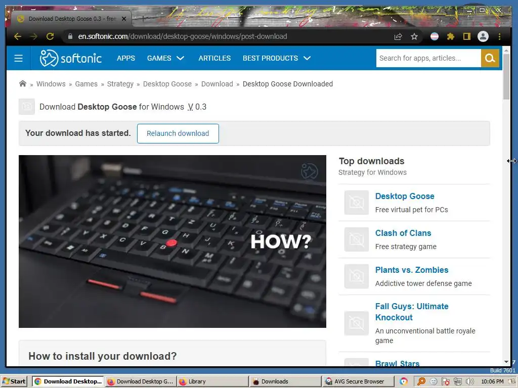The width and height of the screenshot is (518, 388).
Task: Open the Clash of Clans link
Action: [403, 233]
